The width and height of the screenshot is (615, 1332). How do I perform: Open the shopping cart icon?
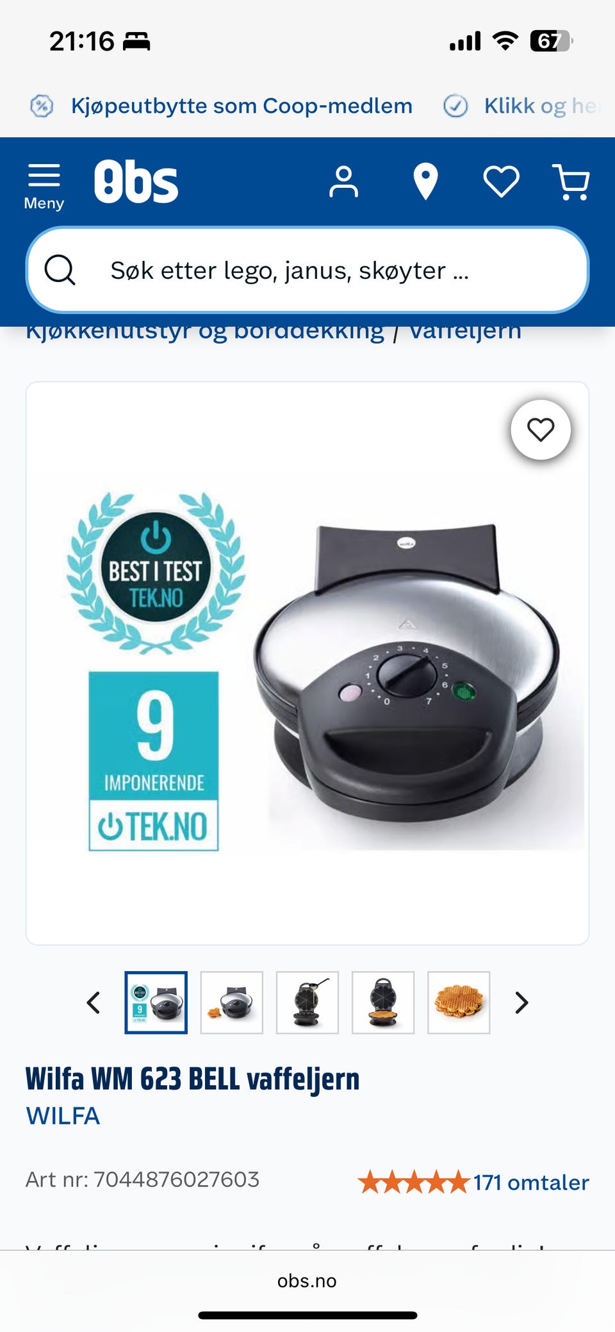pos(571,182)
